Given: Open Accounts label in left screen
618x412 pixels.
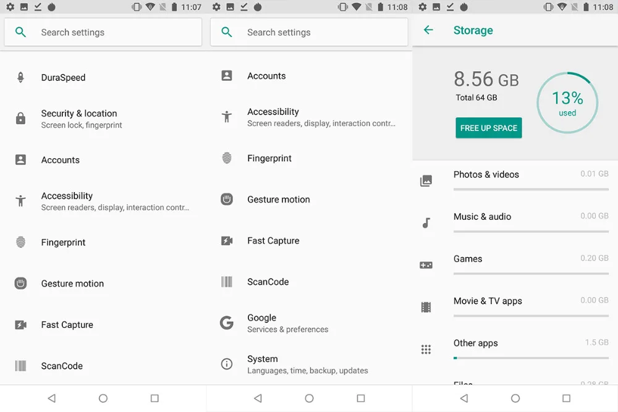Looking at the screenshot, I should (61, 159).
